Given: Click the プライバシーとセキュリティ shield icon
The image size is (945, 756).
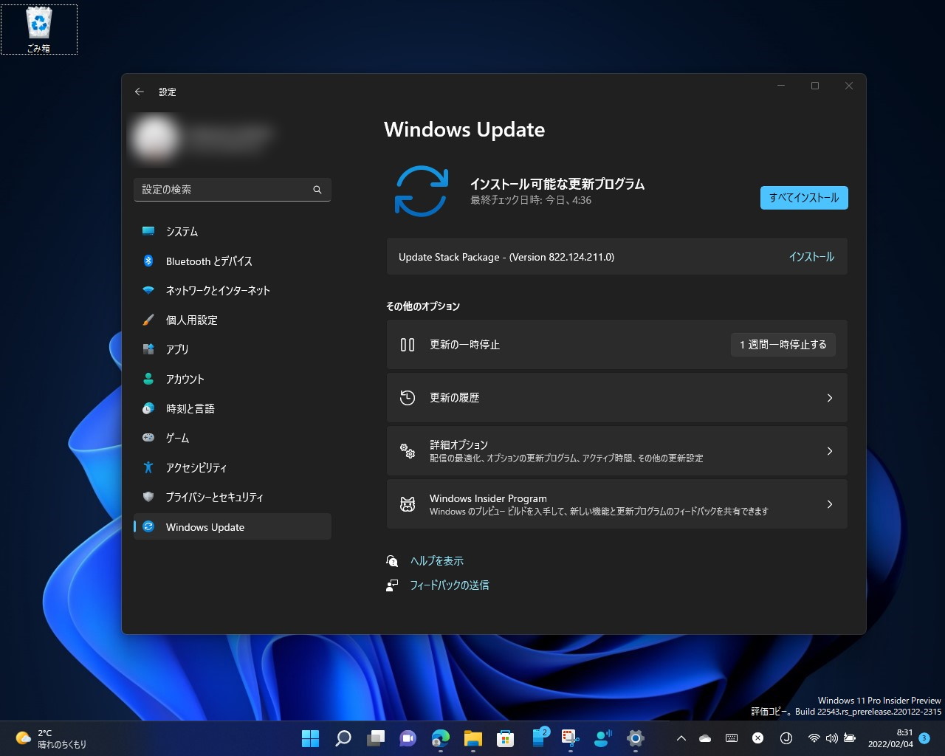Looking at the screenshot, I should click(x=148, y=497).
